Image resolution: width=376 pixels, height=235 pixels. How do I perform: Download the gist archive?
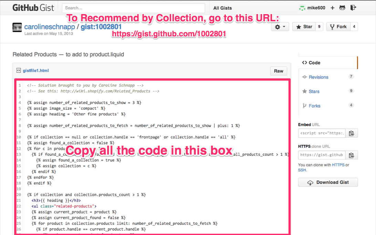[x=328, y=182]
